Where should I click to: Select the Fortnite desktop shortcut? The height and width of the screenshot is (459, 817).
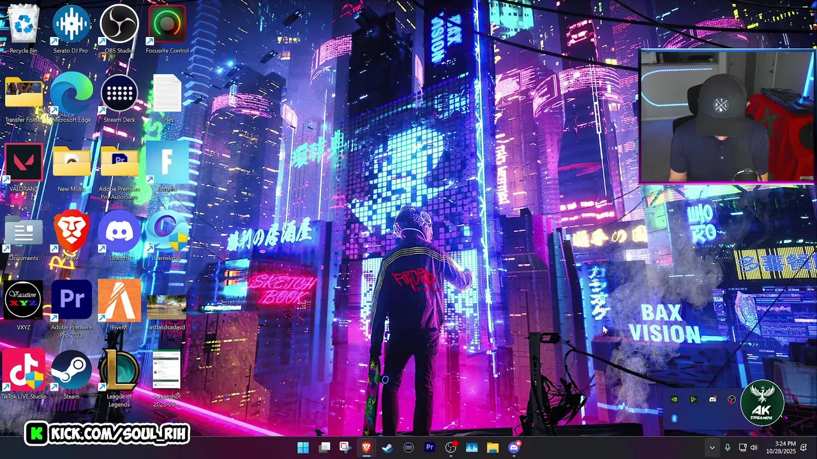click(x=167, y=167)
